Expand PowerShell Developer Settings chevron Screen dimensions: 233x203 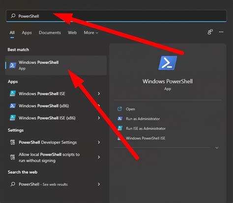click(x=99, y=142)
